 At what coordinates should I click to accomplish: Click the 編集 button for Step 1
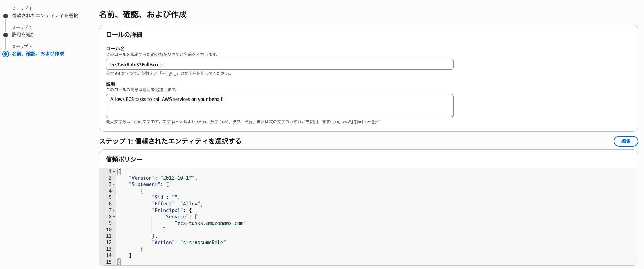click(625, 141)
